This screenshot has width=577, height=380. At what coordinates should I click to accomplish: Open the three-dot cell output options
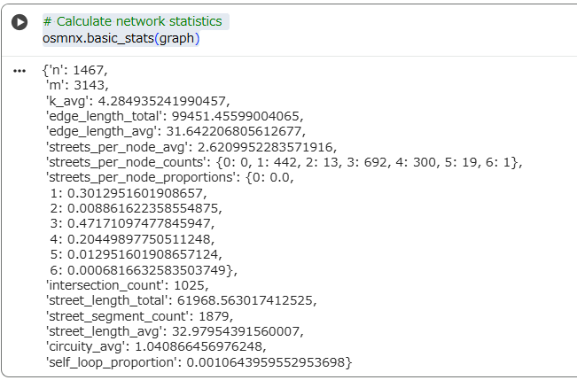[19, 71]
